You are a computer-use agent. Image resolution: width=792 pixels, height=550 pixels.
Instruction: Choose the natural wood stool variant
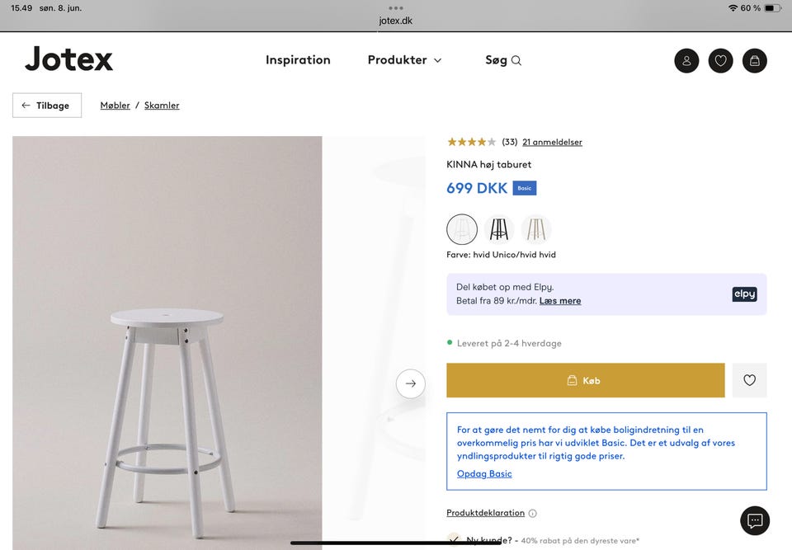(536, 229)
